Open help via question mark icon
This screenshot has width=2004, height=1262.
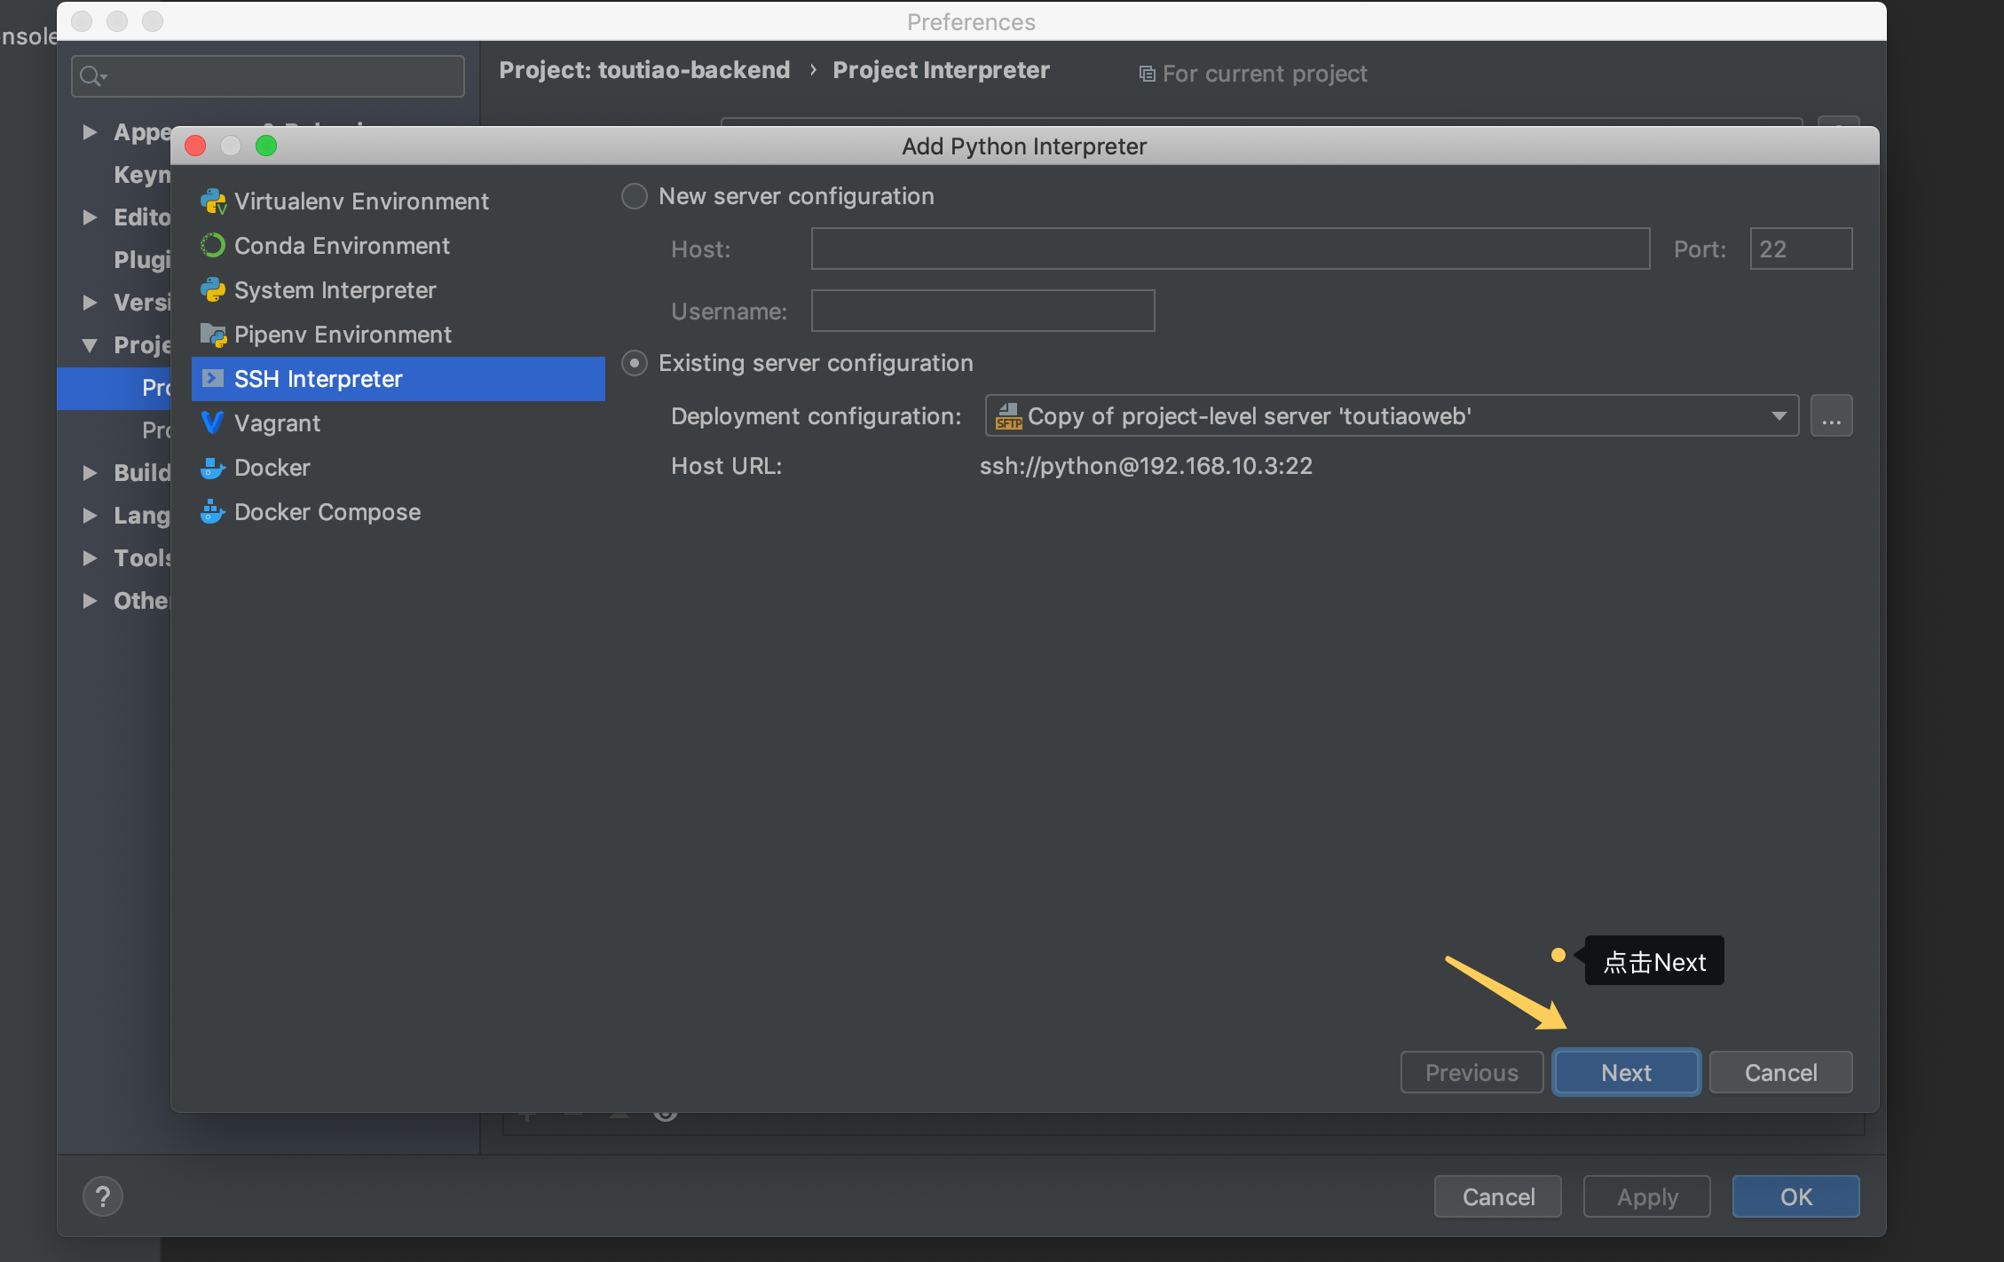click(x=103, y=1197)
